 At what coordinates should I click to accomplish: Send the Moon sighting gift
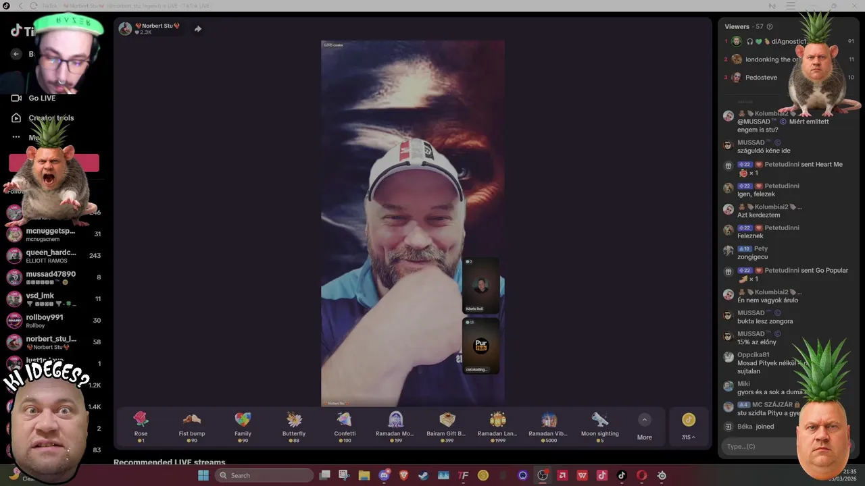pyautogui.click(x=600, y=427)
